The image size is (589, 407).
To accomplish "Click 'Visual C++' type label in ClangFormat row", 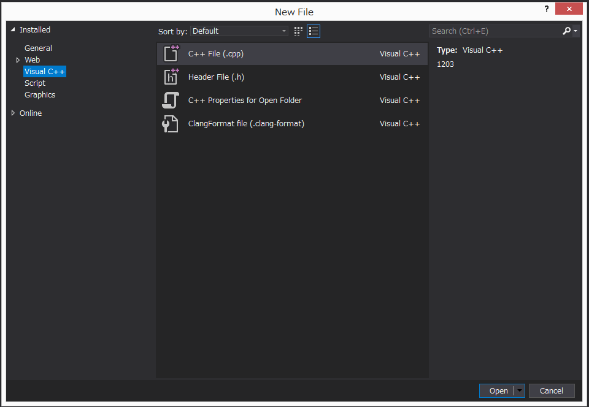I will (399, 123).
